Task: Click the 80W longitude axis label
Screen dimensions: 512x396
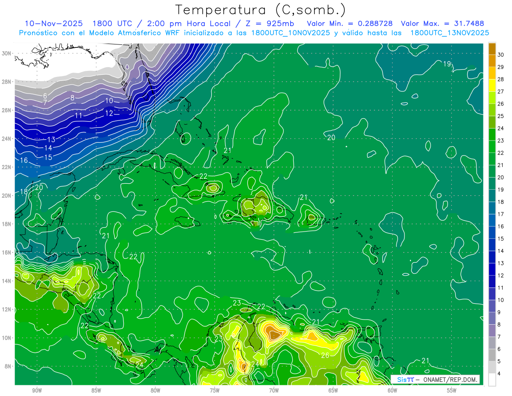Action: point(155,390)
